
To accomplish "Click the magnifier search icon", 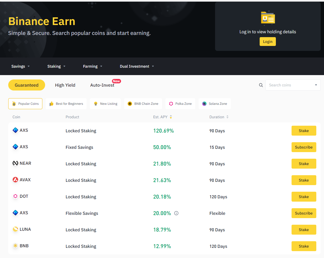I will click(x=261, y=85).
